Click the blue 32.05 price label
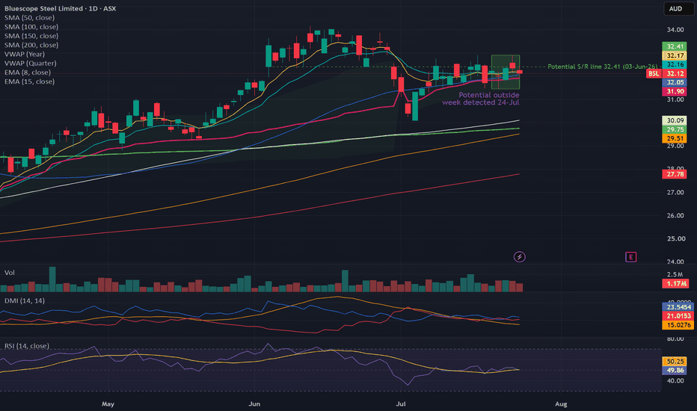 pos(675,82)
